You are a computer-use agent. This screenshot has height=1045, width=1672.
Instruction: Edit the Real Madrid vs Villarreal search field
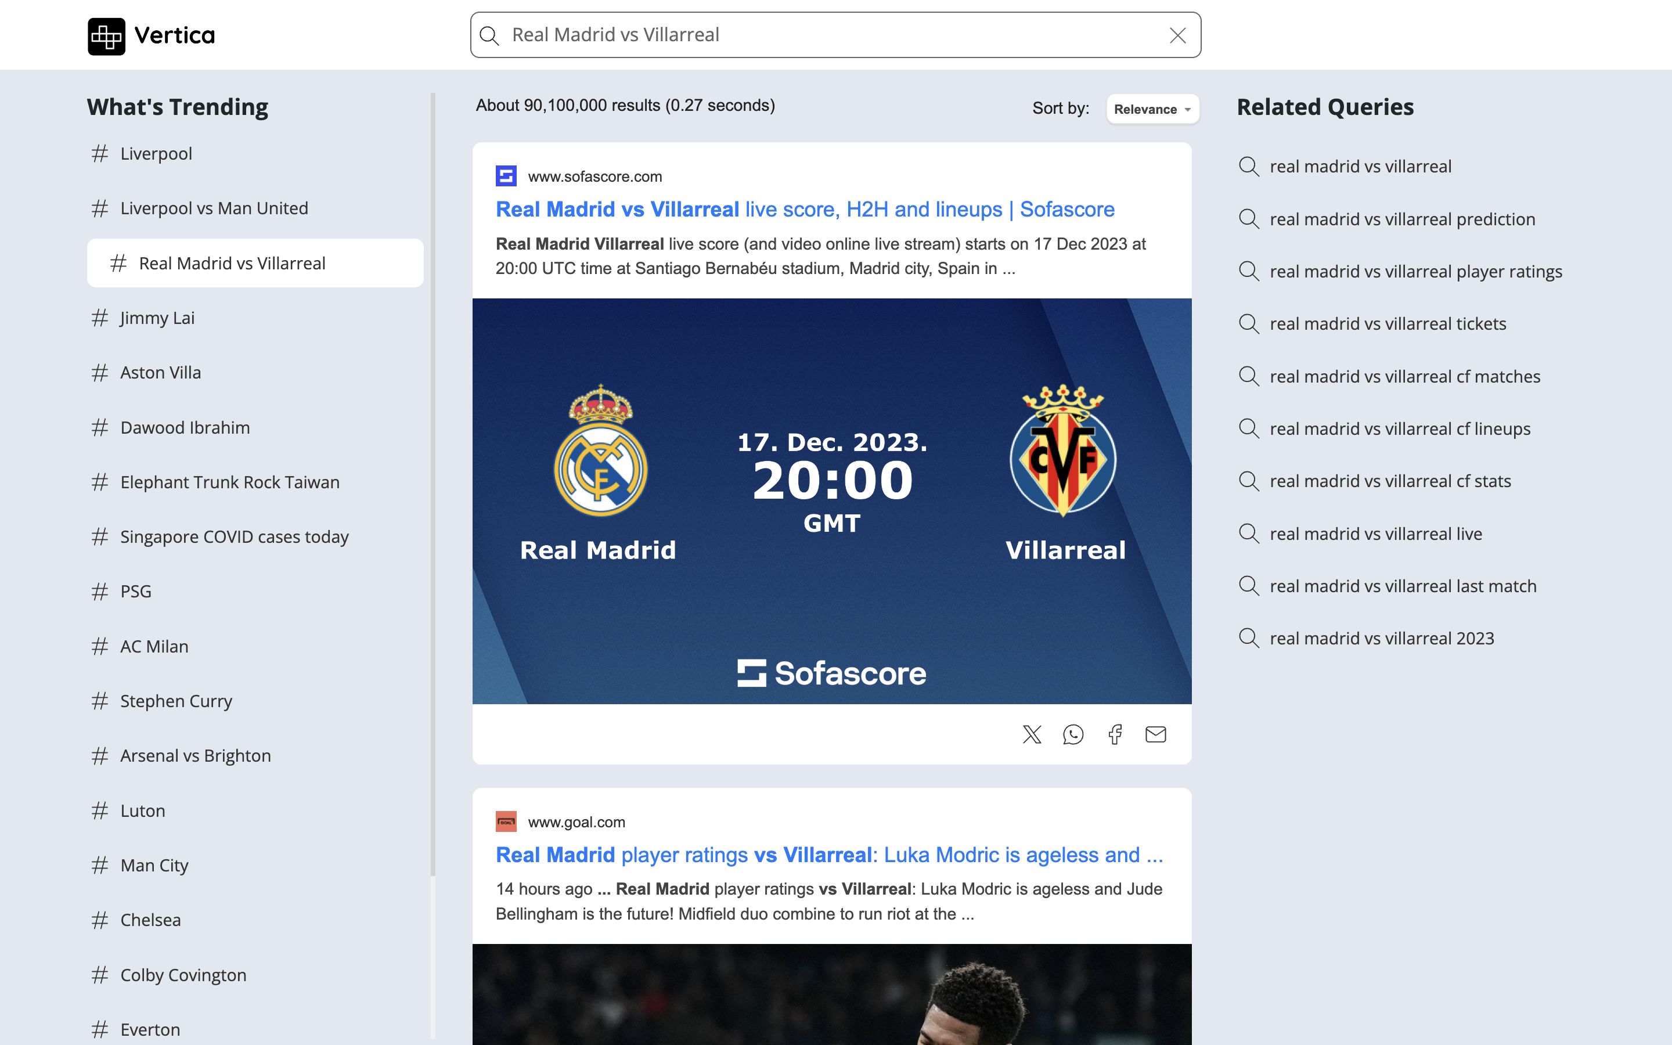(x=835, y=35)
